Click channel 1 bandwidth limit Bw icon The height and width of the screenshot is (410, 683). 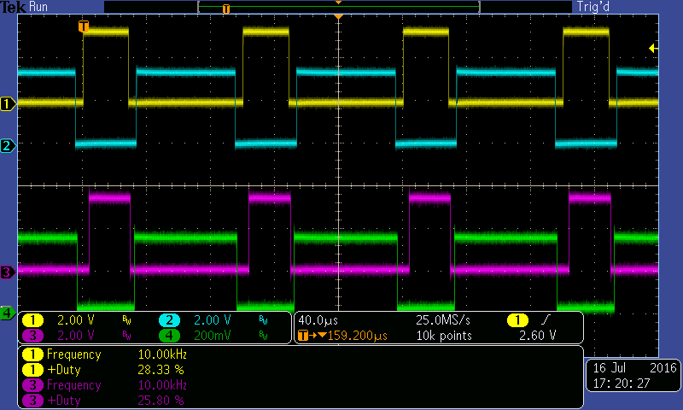pyautogui.click(x=126, y=320)
